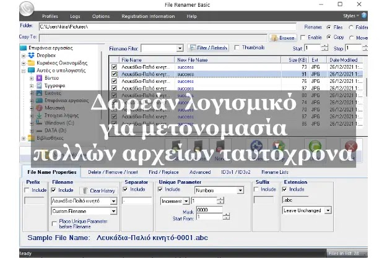Switch to the Rename Lists tab
387x258 pixels.
click(275, 172)
